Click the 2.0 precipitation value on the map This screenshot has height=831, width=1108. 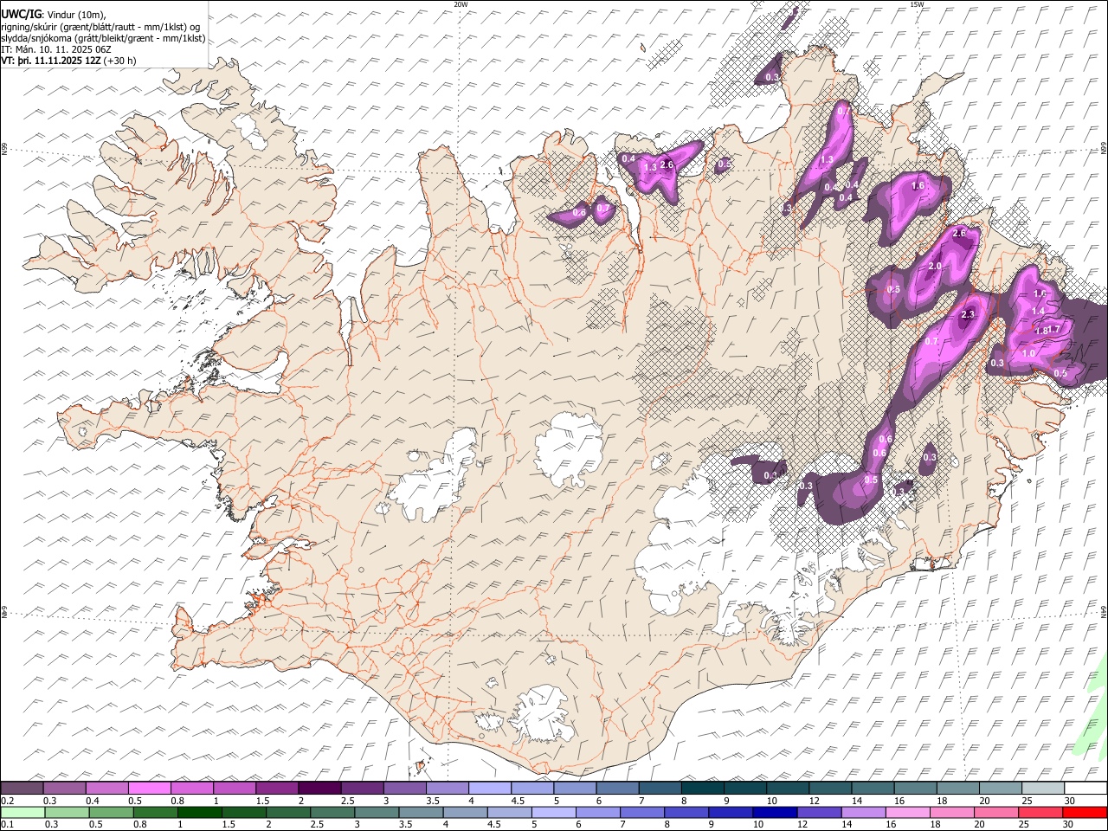pyautogui.click(x=935, y=266)
